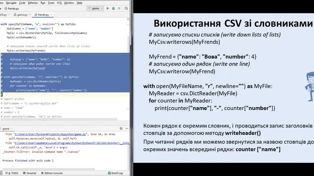Click the selected 'csv.DictReader(MyFile)' commented line
This screenshot has width=314, height=176.
click(x=35, y=81)
